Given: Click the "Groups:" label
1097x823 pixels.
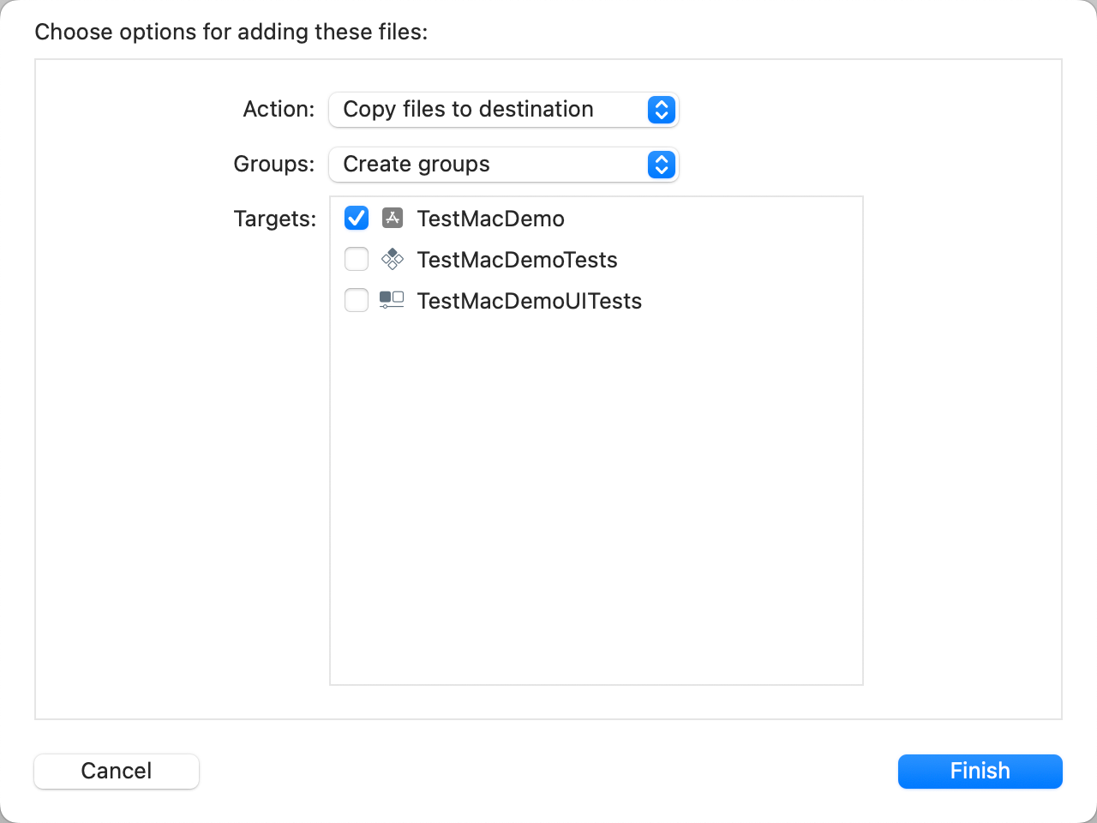Looking at the screenshot, I should click(273, 165).
